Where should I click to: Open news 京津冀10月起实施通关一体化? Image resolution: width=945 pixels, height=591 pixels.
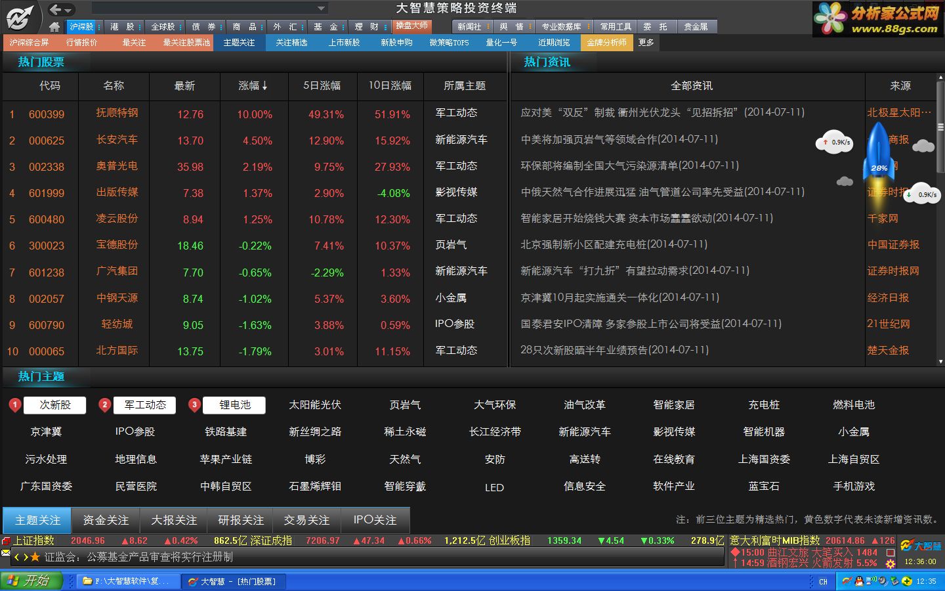tap(619, 297)
